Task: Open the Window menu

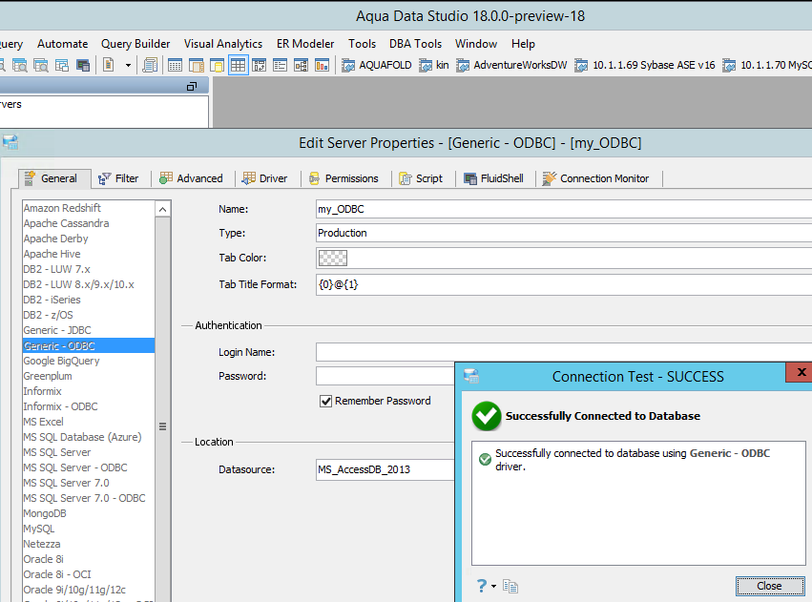Action: [476, 44]
